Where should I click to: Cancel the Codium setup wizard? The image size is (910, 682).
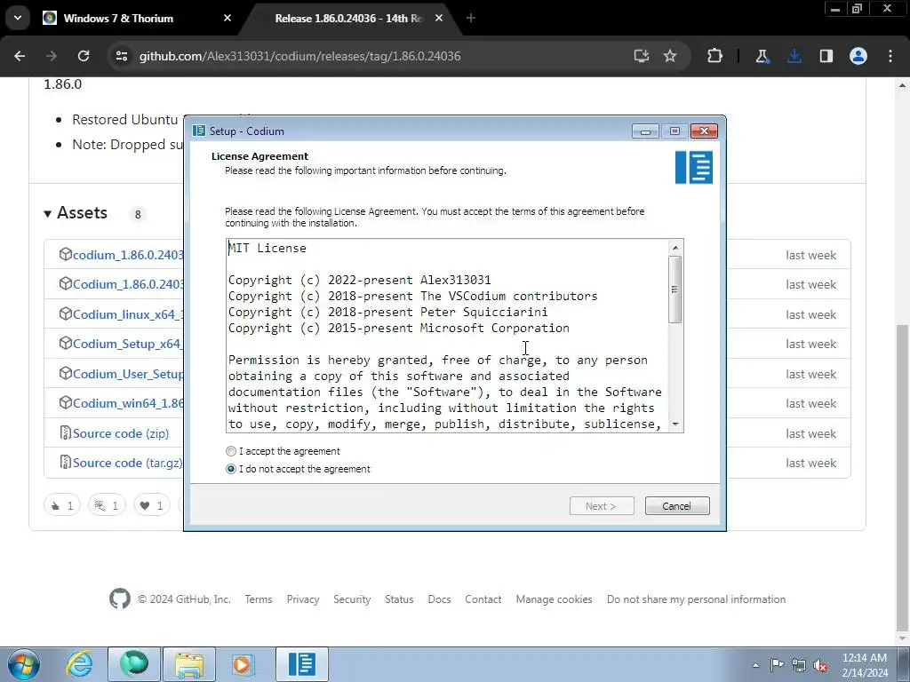click(676, 505)
